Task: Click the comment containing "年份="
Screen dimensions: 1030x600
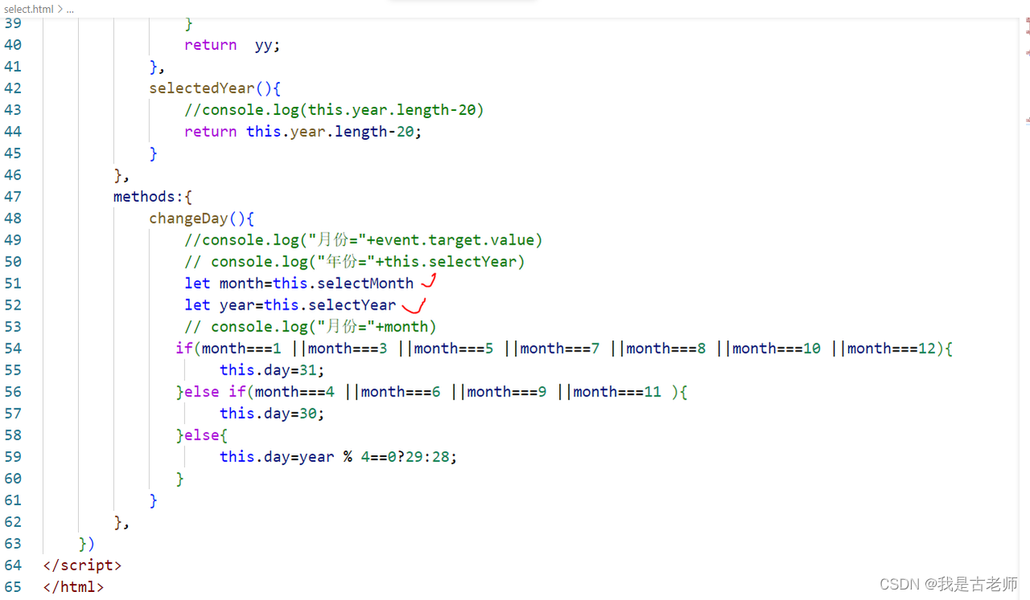Action: click(355, 262)
